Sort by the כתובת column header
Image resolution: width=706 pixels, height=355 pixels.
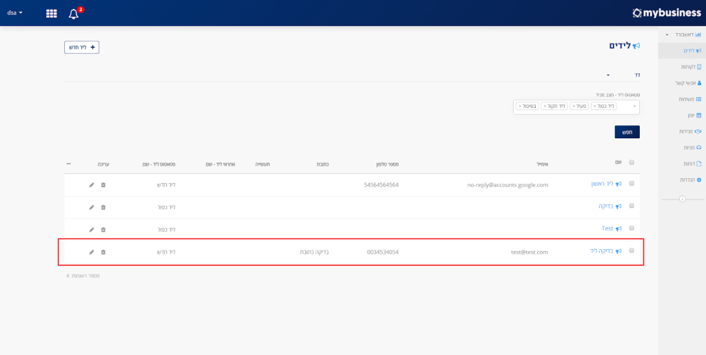[x=321, y=164]
